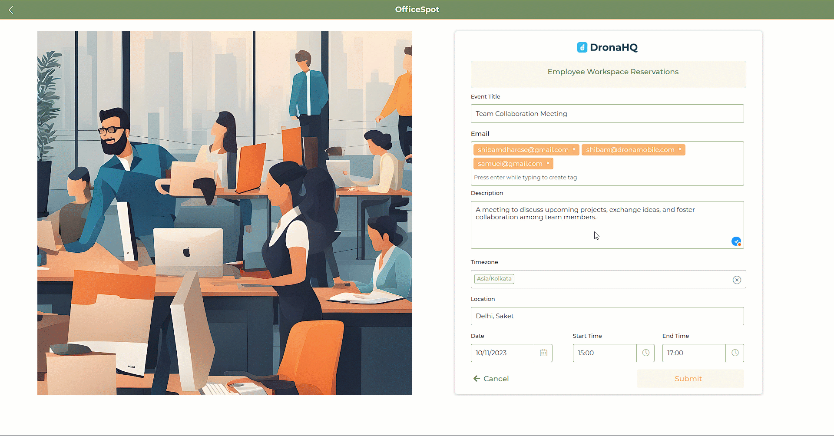
Task: Open the Timezone dropdown
Action: (608, 279)
